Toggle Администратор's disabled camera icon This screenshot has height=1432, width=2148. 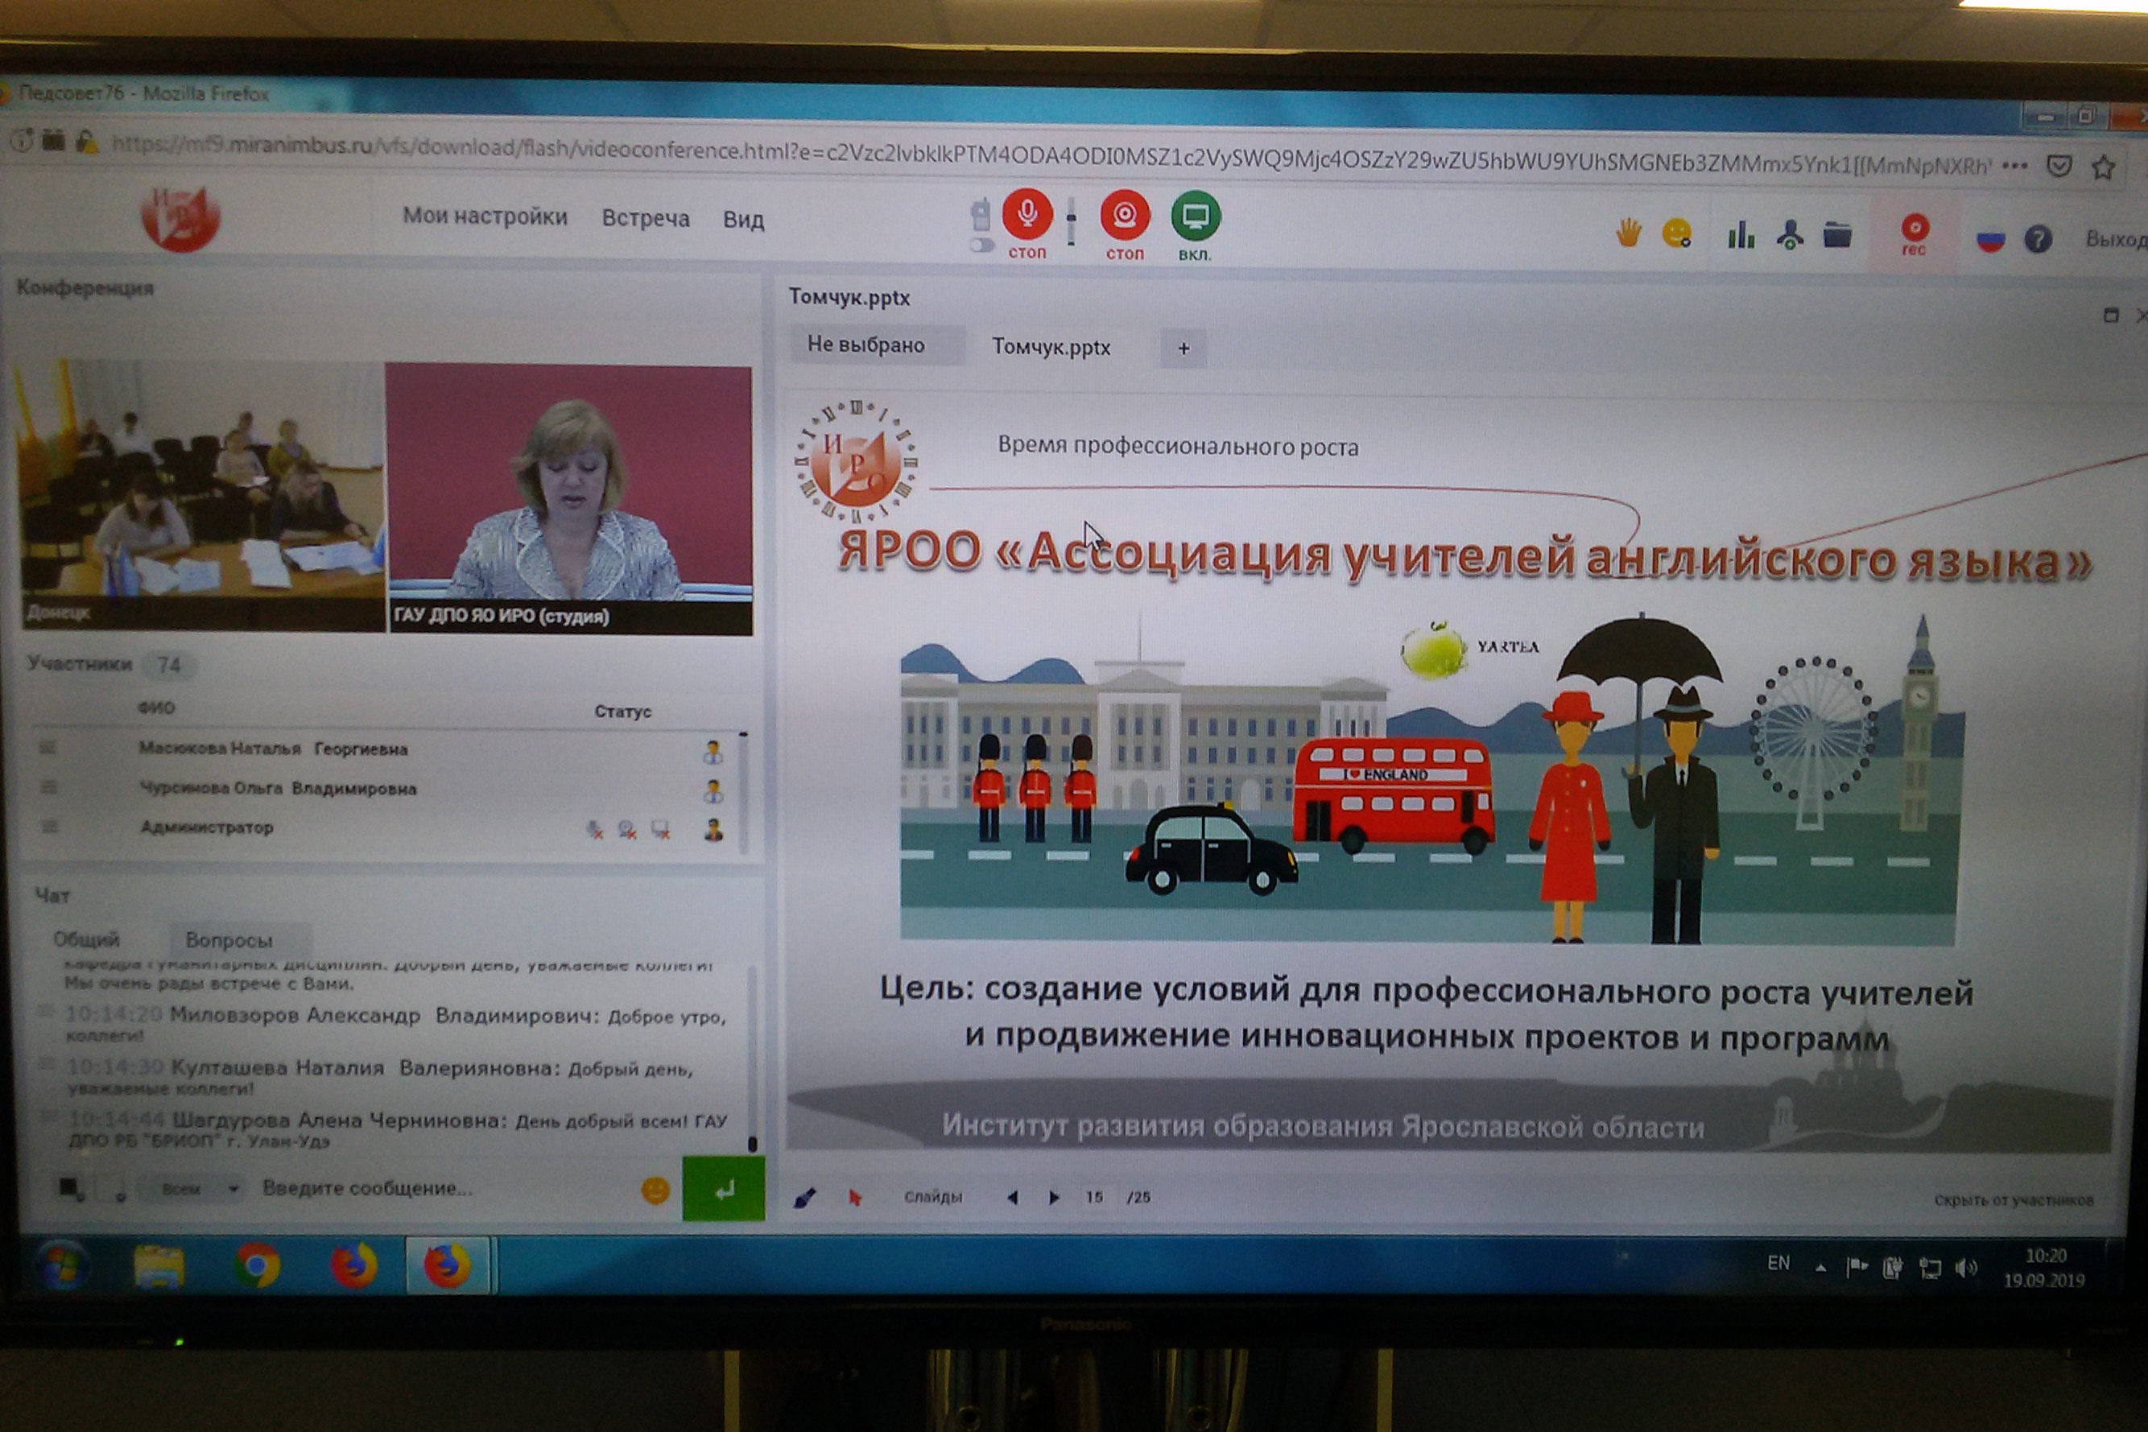tap(626, 829)
